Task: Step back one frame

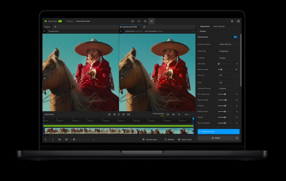Action: [114, 114]
